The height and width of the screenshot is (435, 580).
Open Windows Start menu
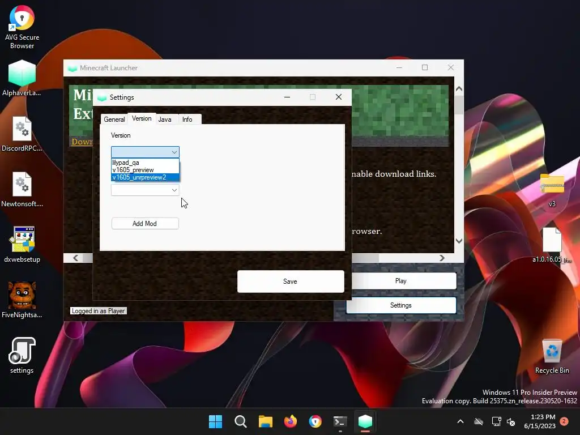click(215, 421)
